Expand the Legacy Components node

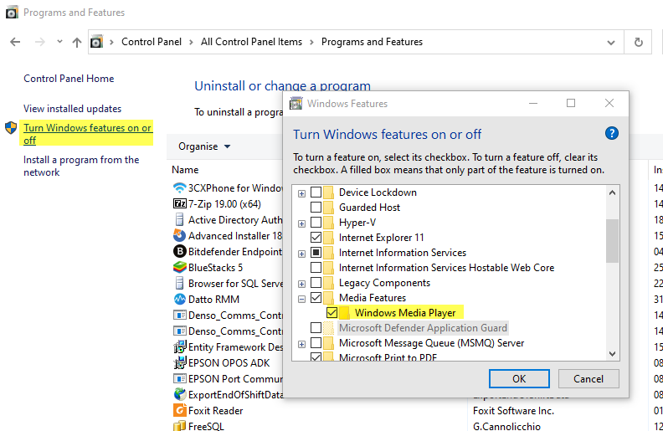point(301,284)
